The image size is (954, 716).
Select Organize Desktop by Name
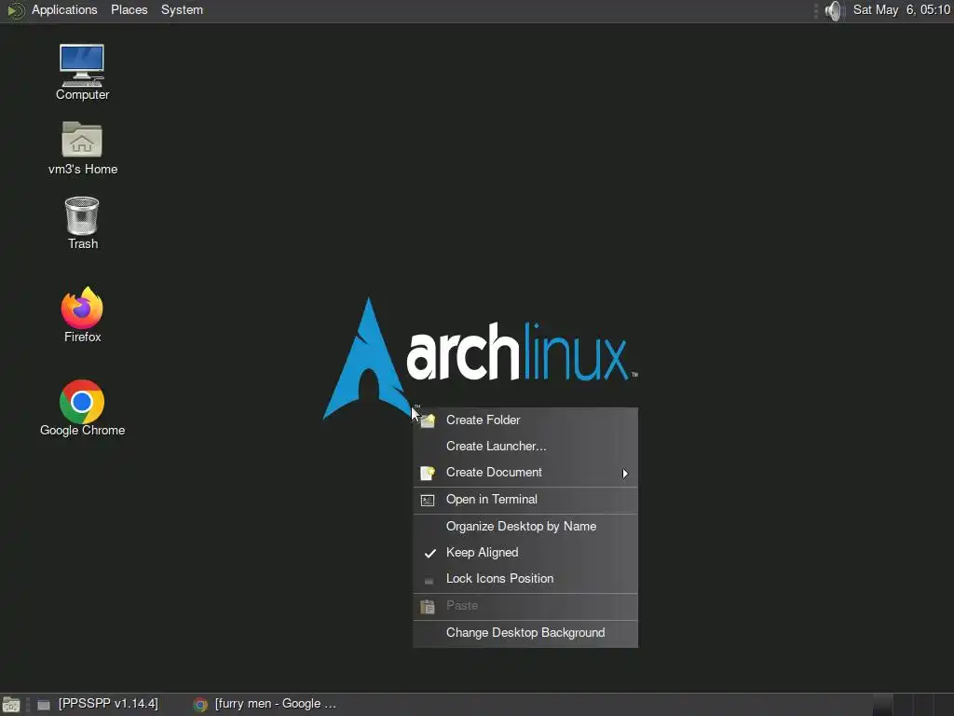(525, 527)
